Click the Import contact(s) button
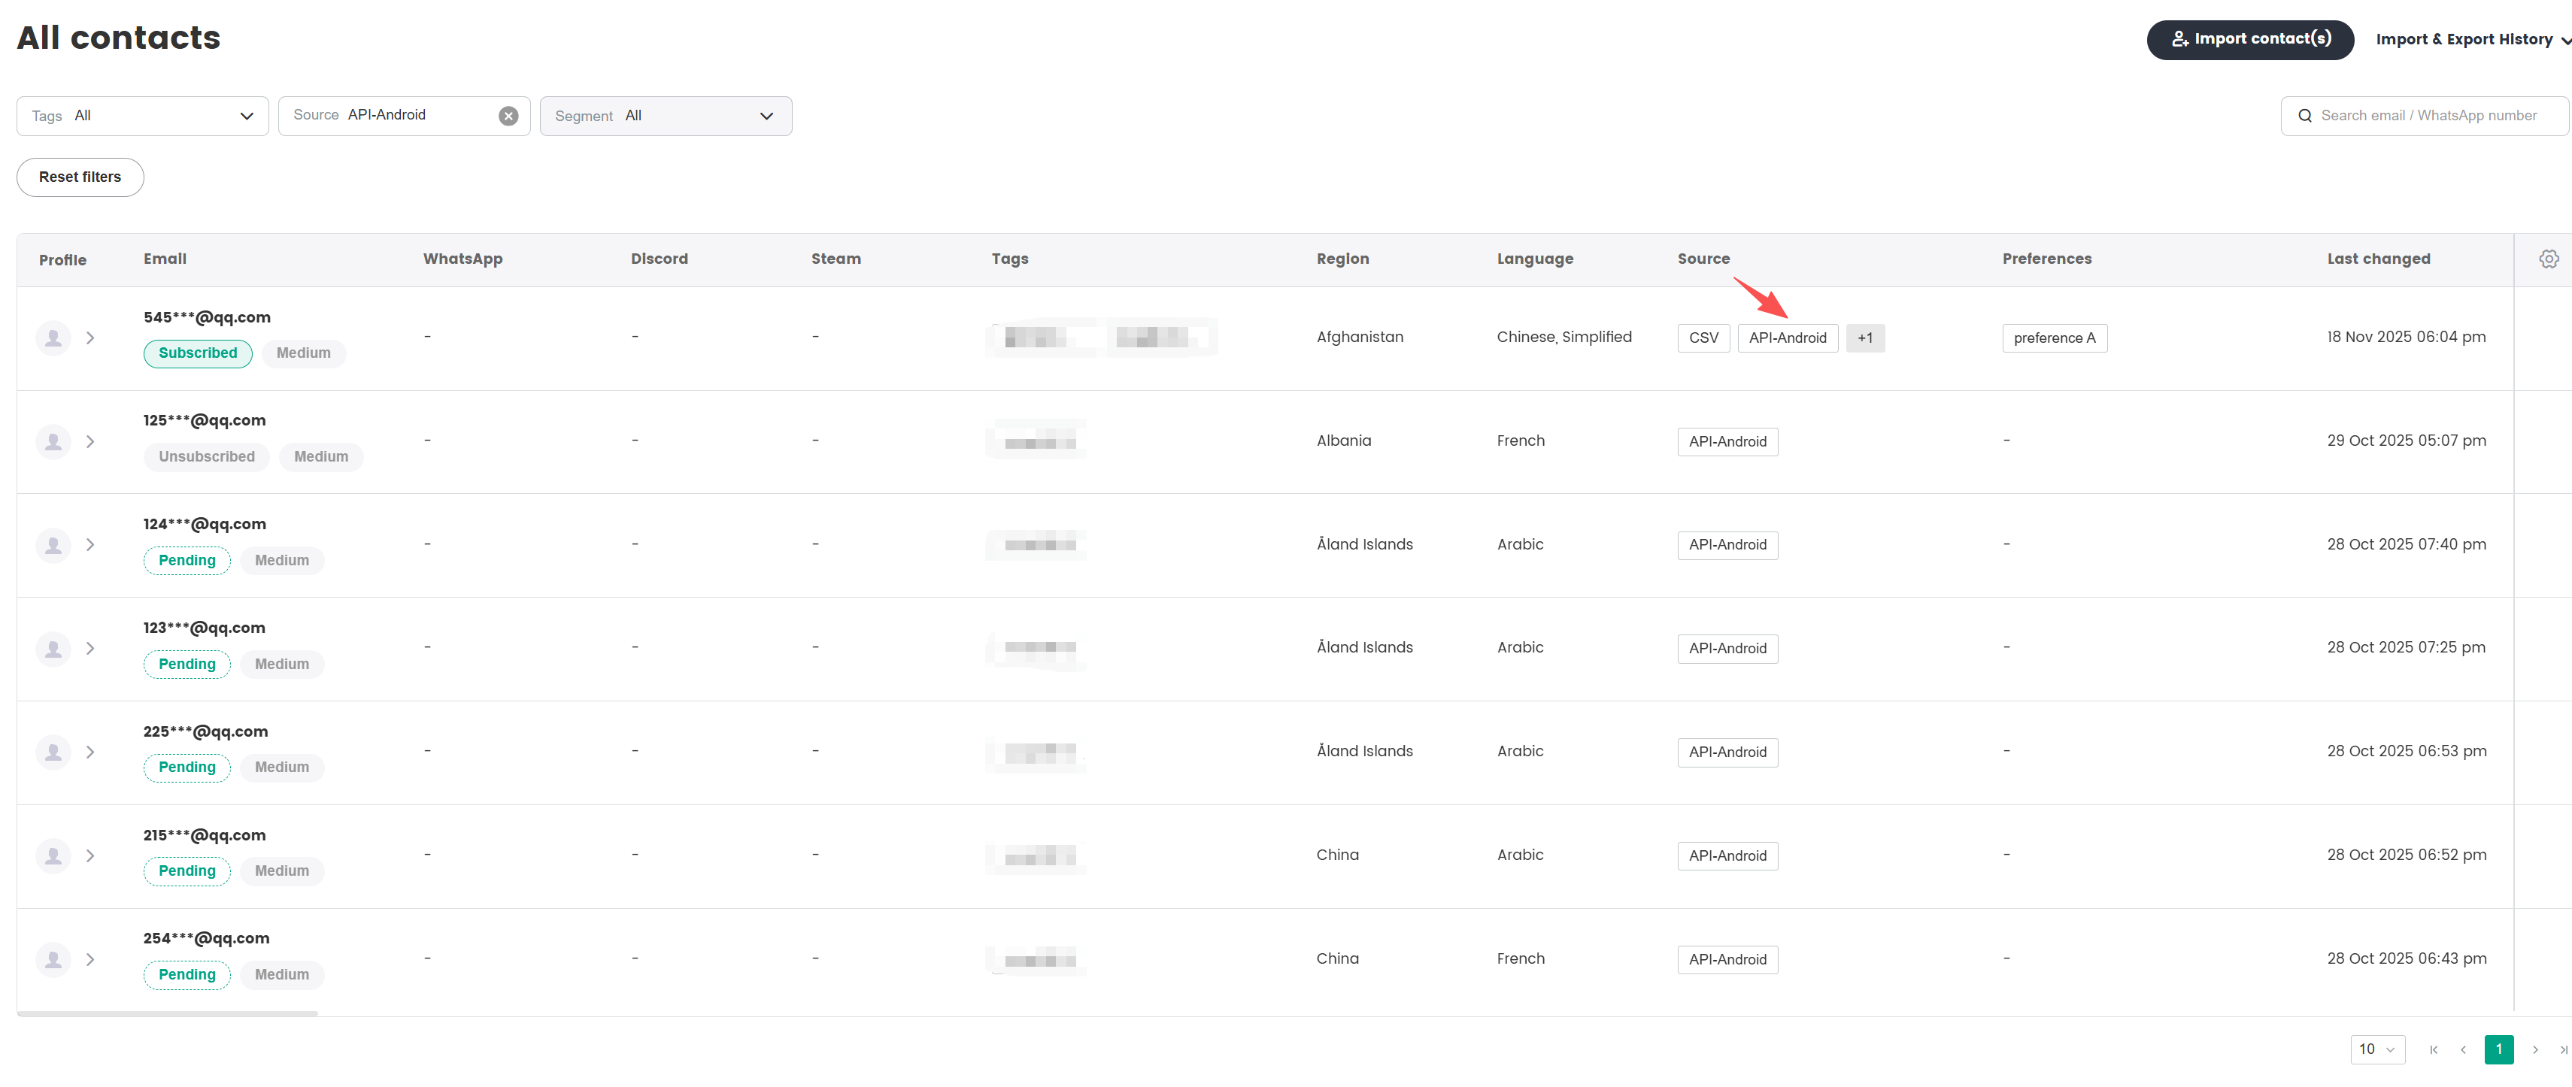 [2249, 39]
